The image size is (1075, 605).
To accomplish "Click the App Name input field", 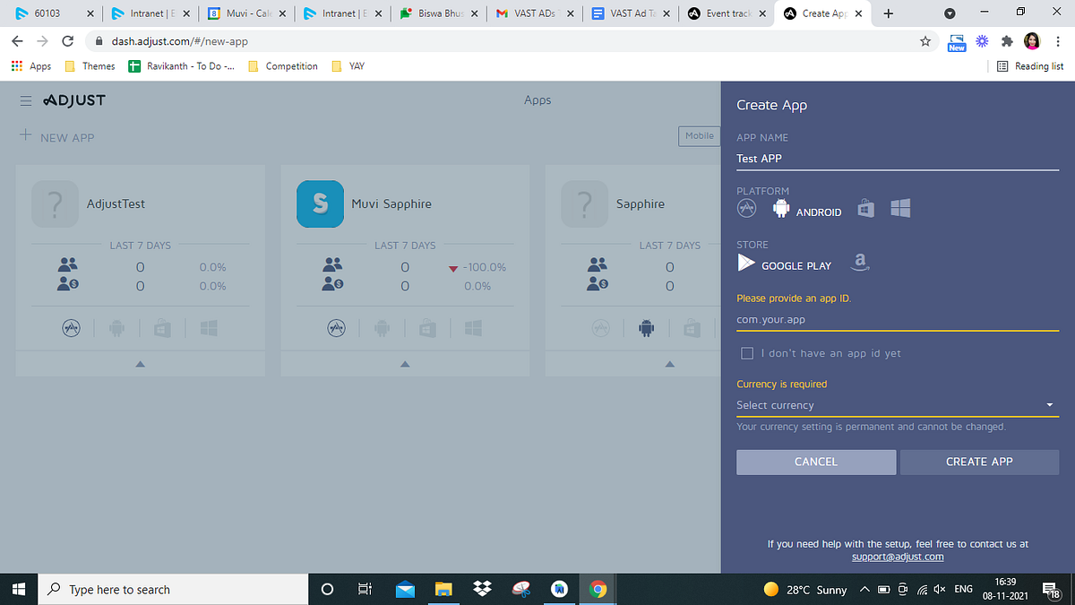I will tap(898, 159).
